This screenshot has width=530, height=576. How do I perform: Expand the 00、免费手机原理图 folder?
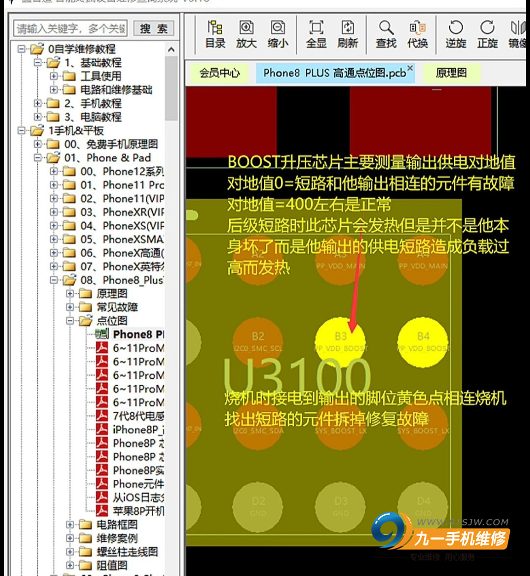coord(37,144)
